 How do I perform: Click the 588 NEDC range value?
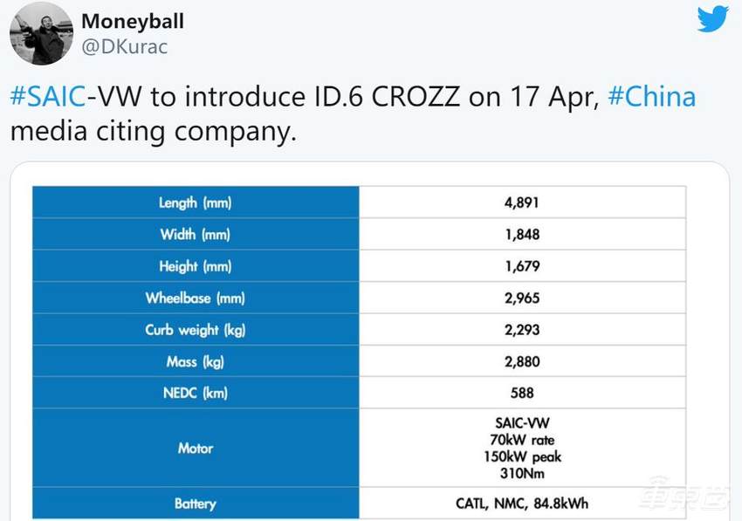522,393
